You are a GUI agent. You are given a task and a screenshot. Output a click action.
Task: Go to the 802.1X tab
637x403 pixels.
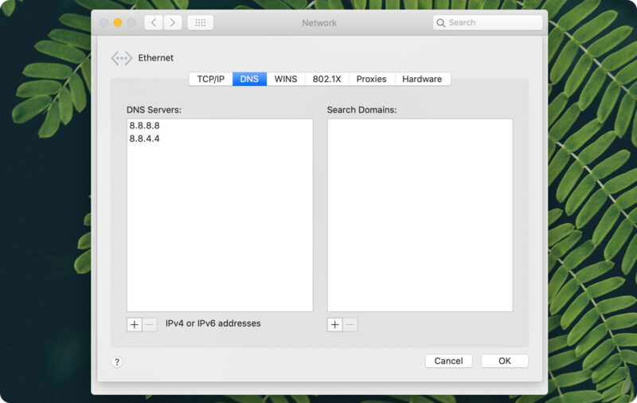tap(326, 79)
